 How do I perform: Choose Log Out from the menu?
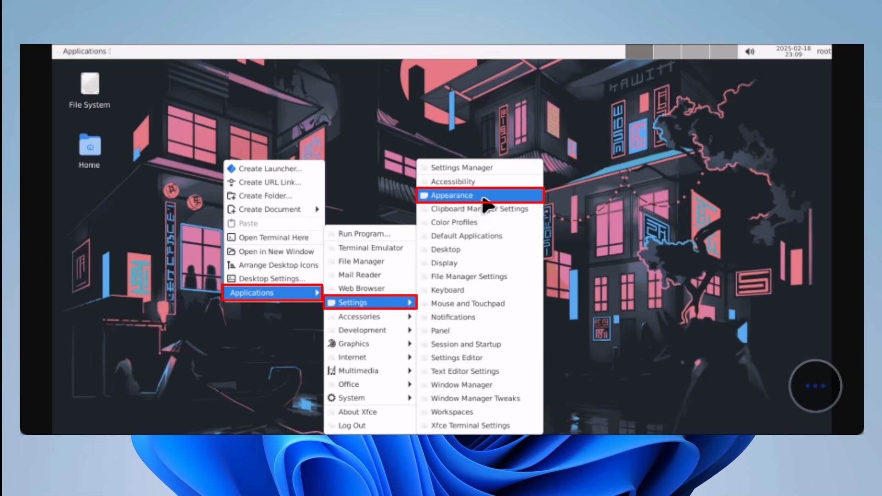[352, 425]
